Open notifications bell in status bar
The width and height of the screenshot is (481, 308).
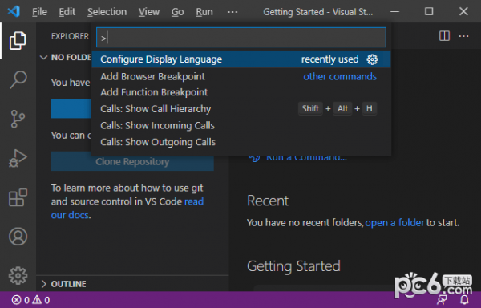(464, 299)
